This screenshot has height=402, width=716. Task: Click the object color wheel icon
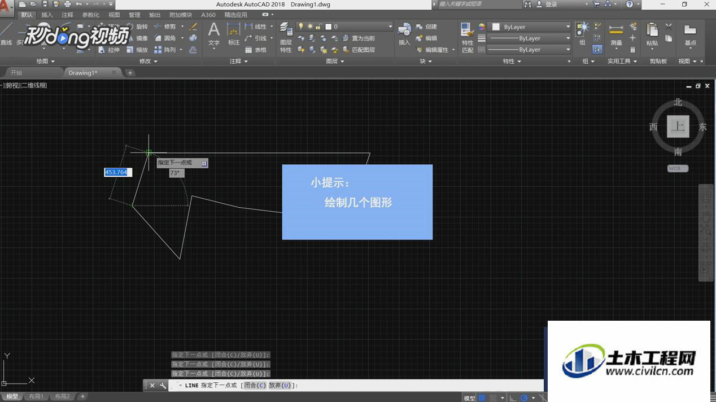pos(482,27)
